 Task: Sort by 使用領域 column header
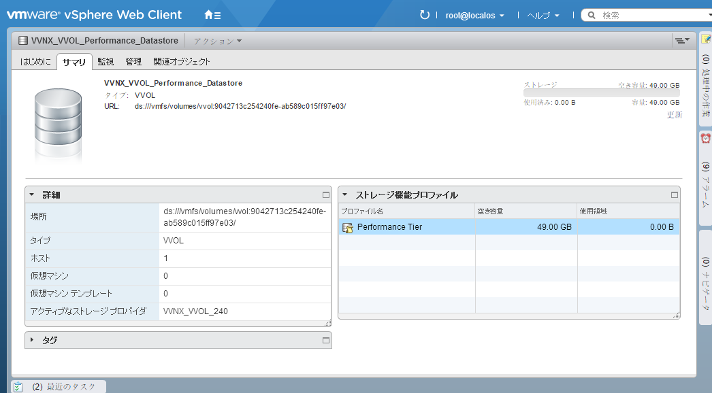pos(628,211)
